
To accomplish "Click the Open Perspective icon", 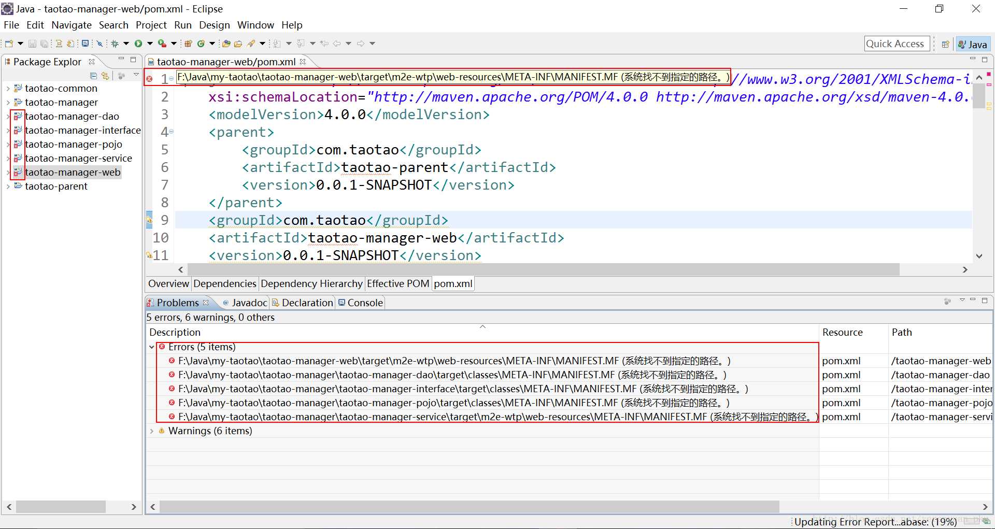I will click(945, 44).
